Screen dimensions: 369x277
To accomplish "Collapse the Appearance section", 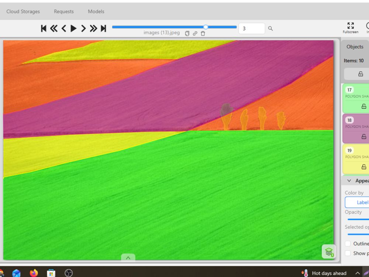I will (x=349, y=181).
